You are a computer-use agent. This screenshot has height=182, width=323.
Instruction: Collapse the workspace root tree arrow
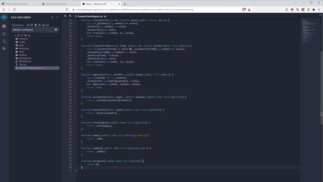(15, 36)
